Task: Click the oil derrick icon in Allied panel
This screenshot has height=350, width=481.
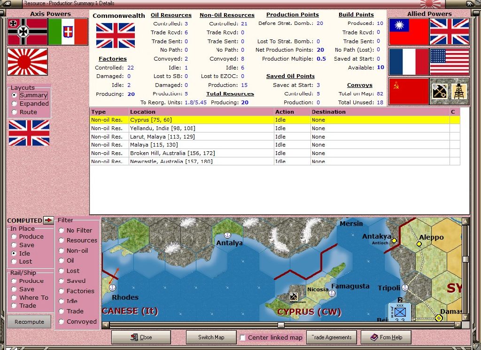Action: coord(458,91)
